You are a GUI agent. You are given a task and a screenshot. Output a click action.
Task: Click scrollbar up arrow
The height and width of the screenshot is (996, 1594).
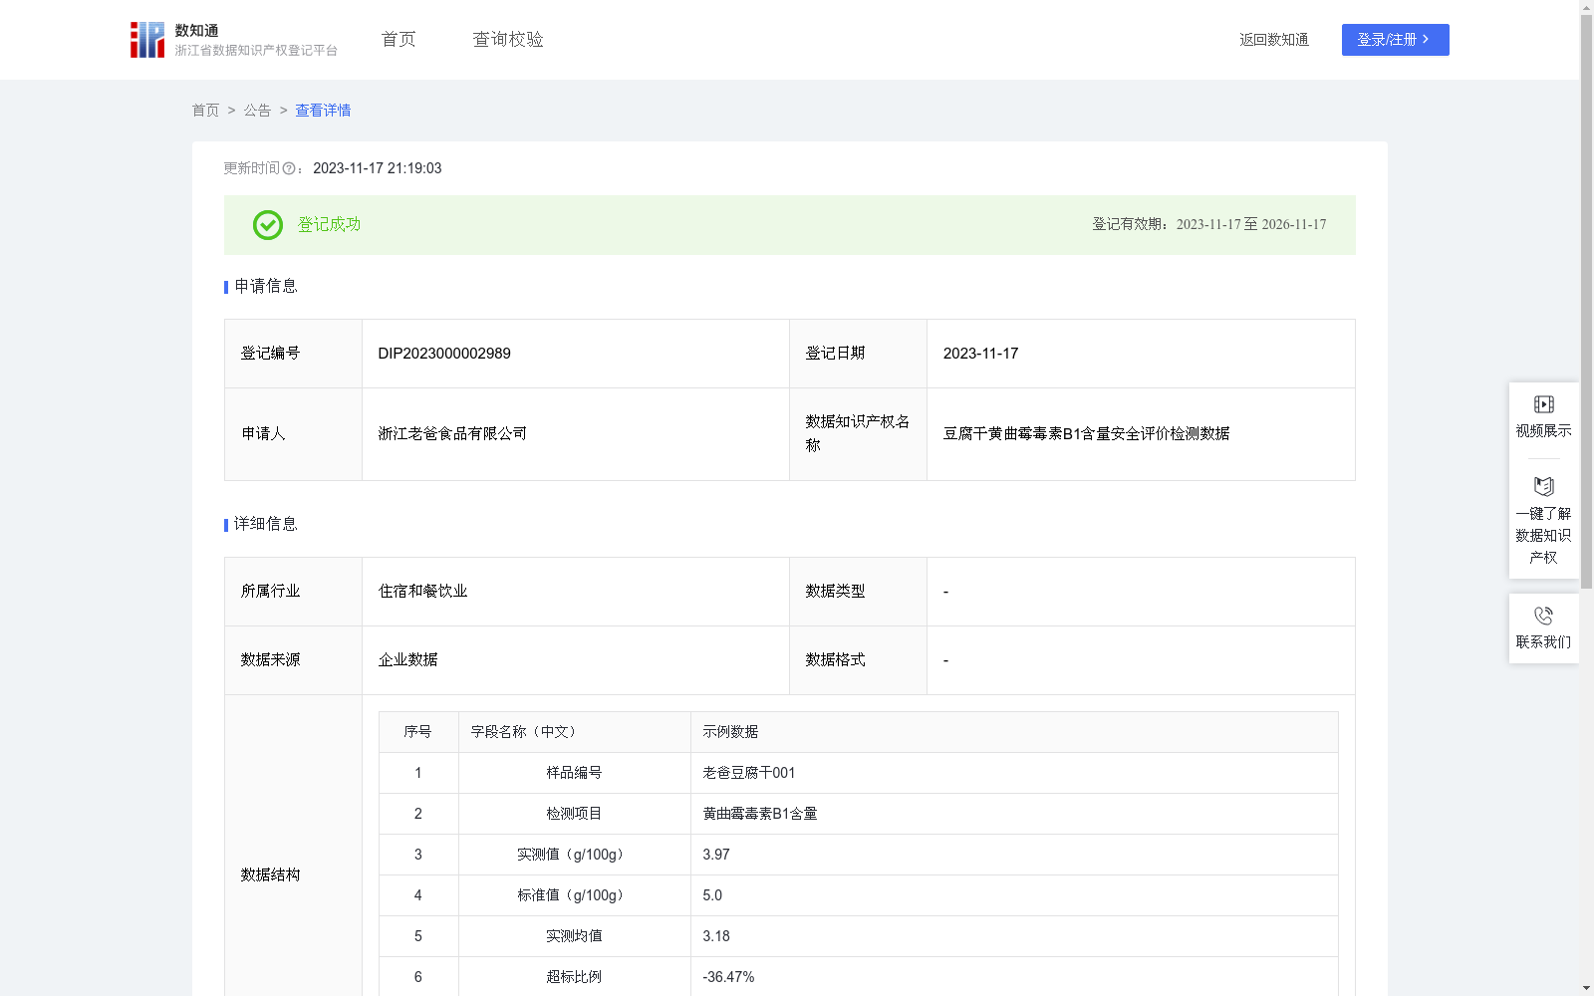point(1587,7)
